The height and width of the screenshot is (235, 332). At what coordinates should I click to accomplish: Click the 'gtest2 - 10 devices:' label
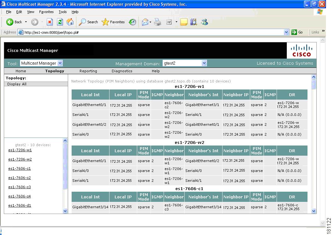(33, 145)
